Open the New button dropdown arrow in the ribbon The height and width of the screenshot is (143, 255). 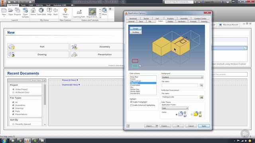[4, 16]
